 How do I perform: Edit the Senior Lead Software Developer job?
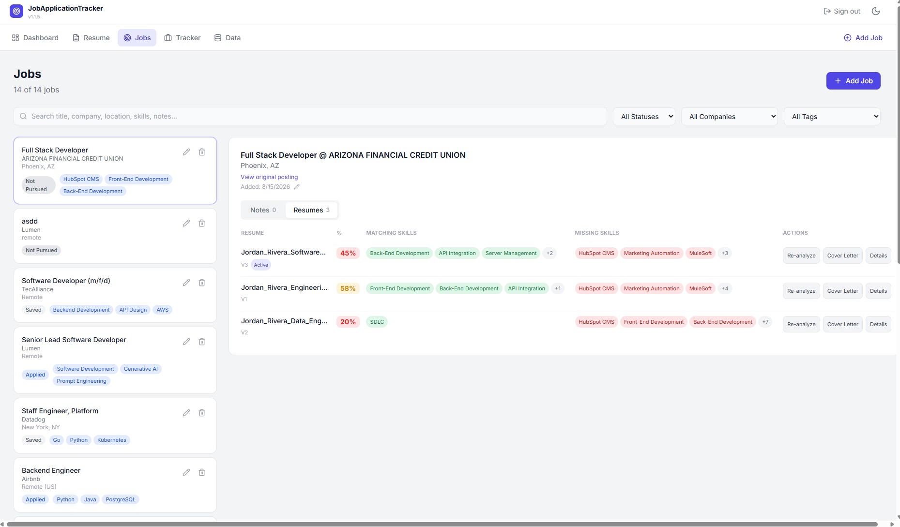tap(186, 342)
